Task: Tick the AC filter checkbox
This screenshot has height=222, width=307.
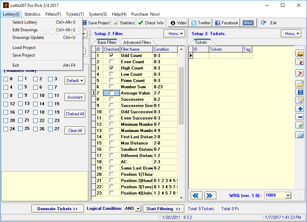Action: click(x=112, y=162)
